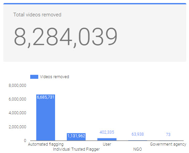Click the 8,284,039 total figure

tap(65, 37)
